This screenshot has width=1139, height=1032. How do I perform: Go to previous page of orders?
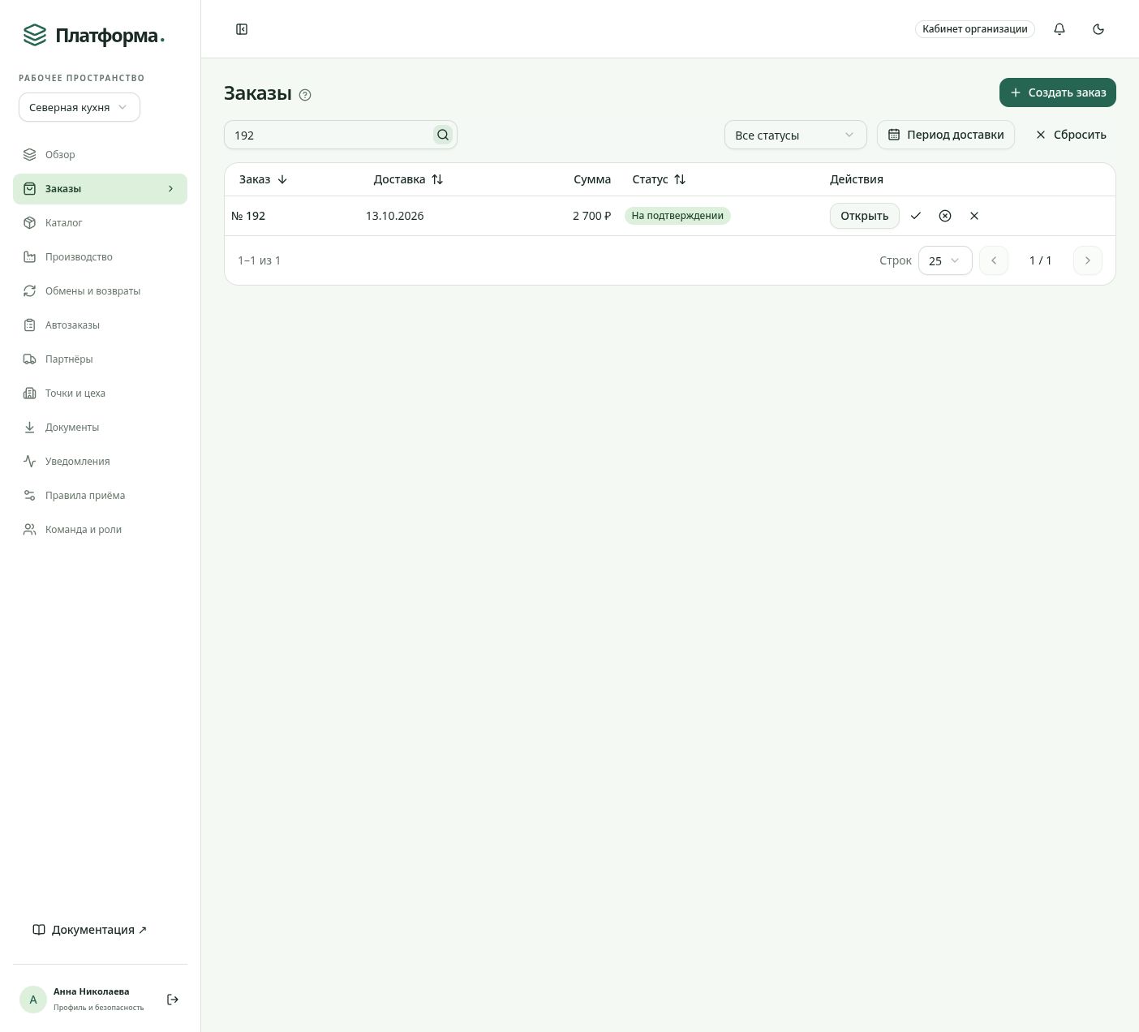pyautogui.click(x=994, y=260)
